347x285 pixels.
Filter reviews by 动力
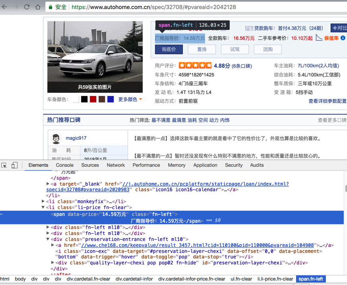pos(214,120)
